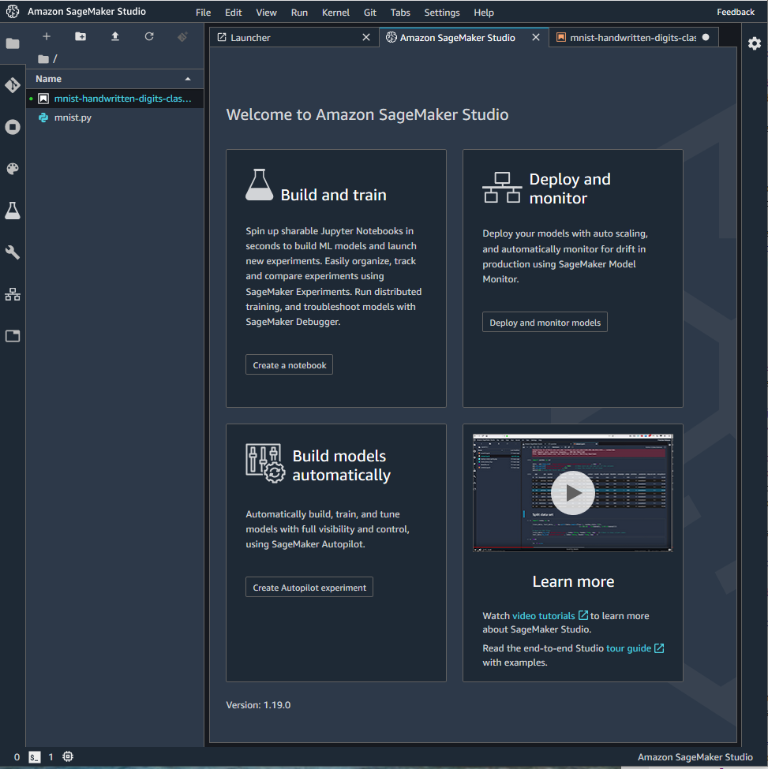Open SageMaker Experiments flask sidebar icon
This screenshot has height=769, width=768.
(x=13, y=211)
